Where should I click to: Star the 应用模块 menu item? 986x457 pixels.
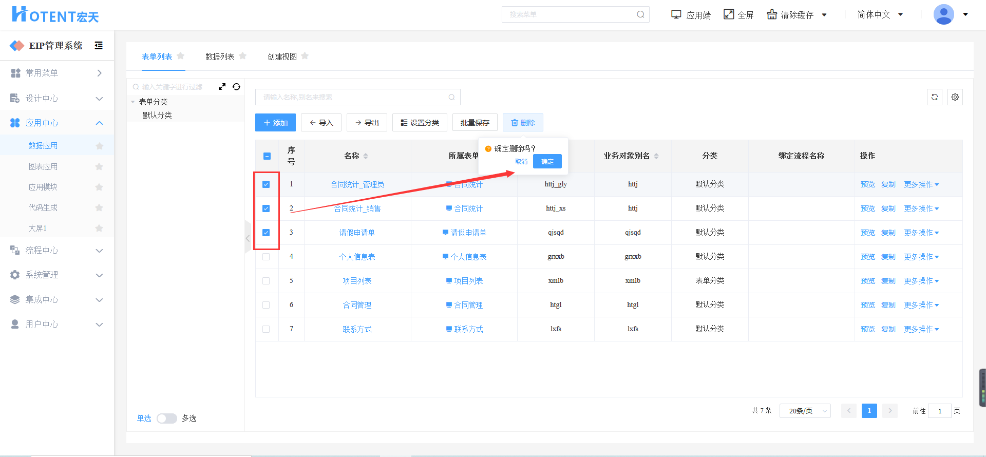[100, 187]
